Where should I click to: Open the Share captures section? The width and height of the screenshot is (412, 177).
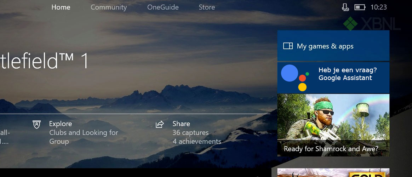pos(188,133)
